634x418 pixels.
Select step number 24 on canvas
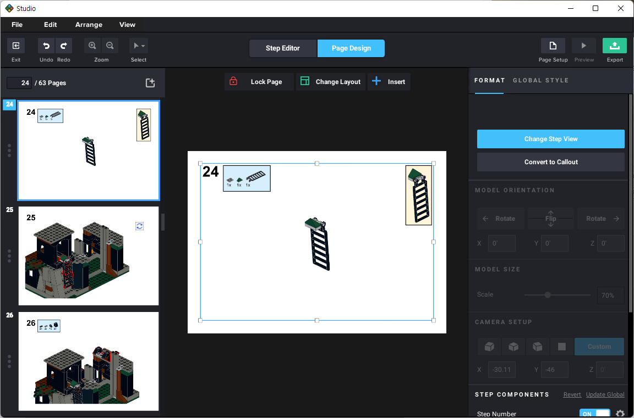coord(211,172)
